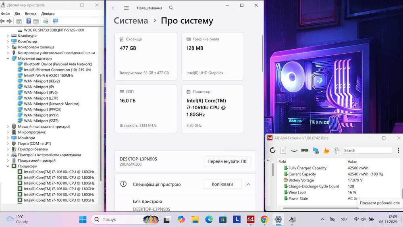Screen dimensions: 403x227
Task: Click the Forward arrow in Device Manager toolbar
Action: (9, 21)
